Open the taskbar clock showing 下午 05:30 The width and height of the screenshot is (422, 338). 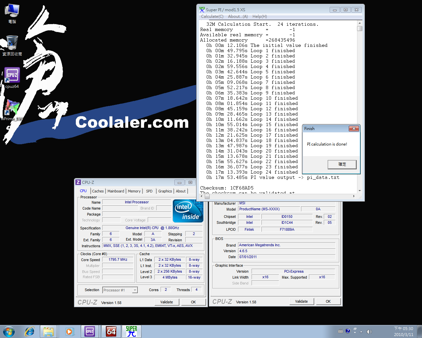404,331
